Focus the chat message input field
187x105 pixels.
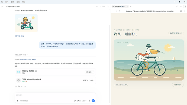tap(55, 95)
